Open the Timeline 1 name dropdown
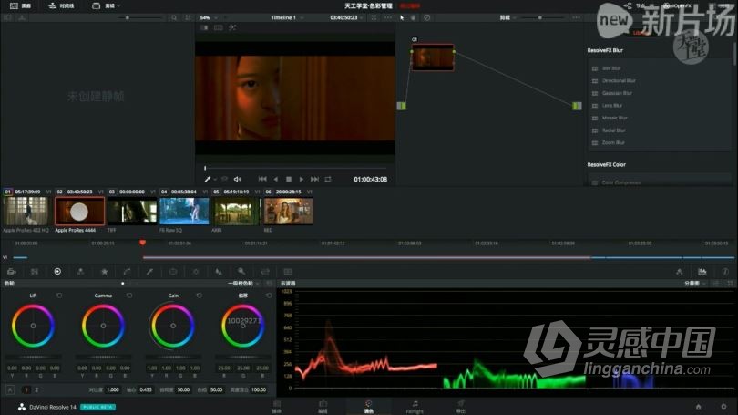 (287, 17)
